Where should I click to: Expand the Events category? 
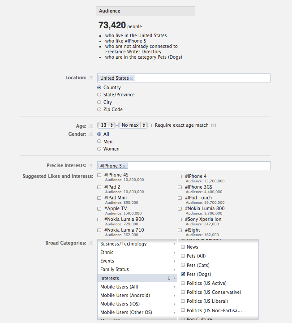[137, 261]
